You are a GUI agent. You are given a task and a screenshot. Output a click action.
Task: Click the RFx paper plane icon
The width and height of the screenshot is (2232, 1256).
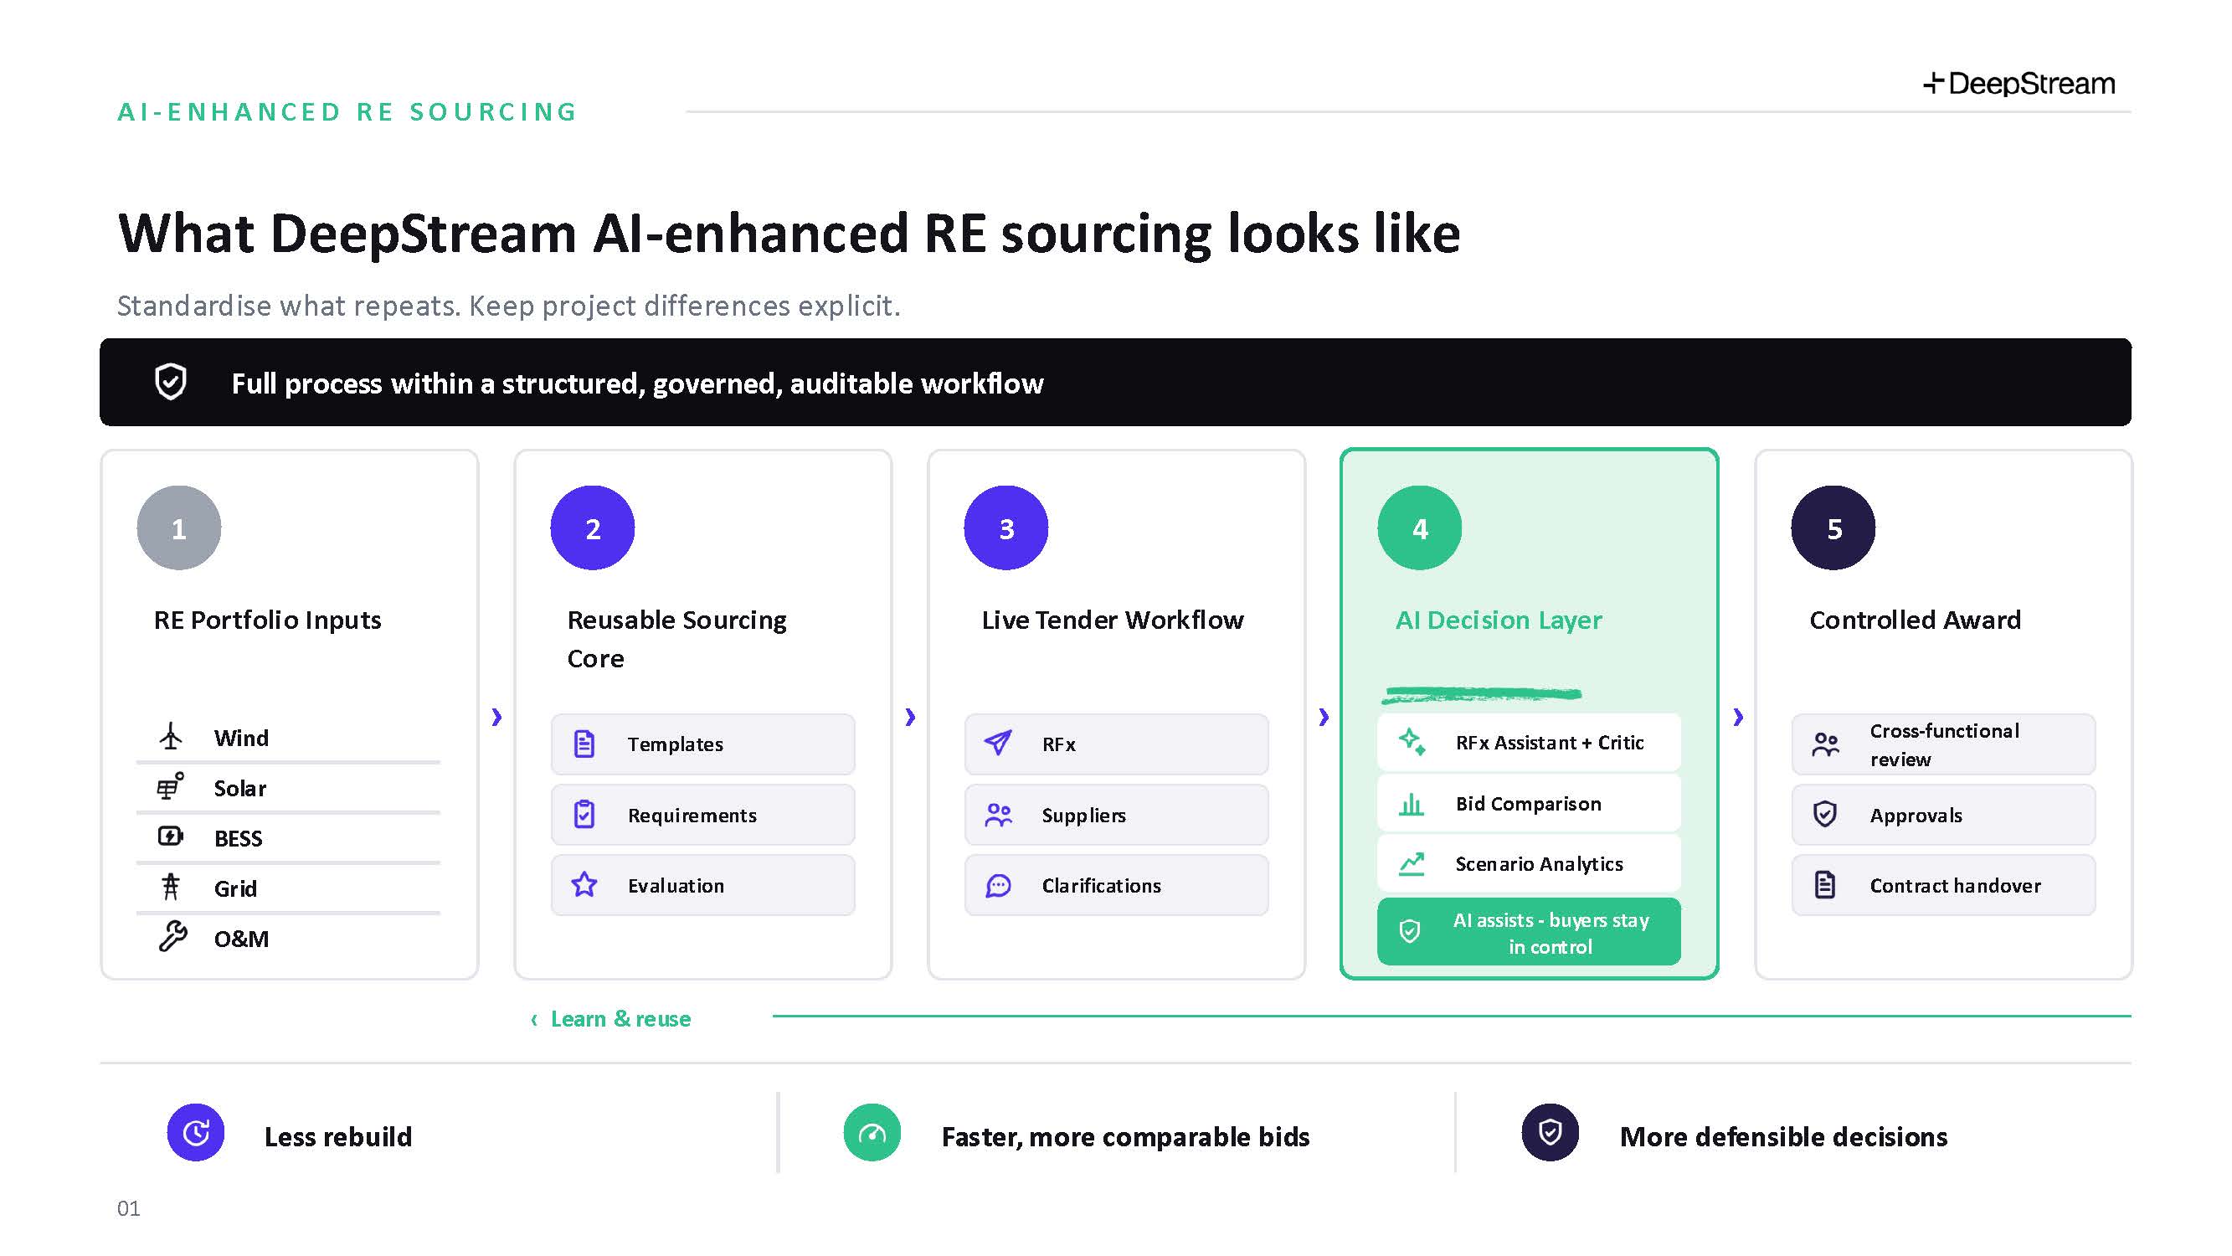coord(998,743)
